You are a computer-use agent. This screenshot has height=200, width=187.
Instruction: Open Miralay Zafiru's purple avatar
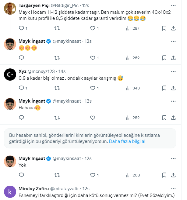10,192
